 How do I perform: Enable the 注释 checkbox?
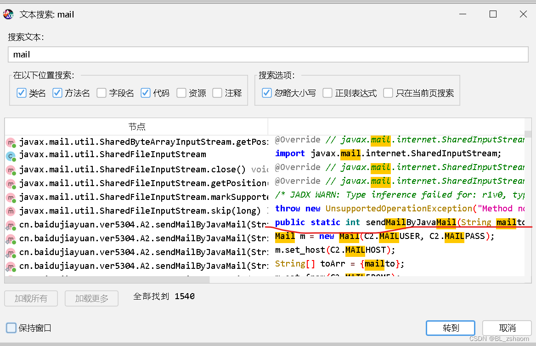click(x=217, y=93)
